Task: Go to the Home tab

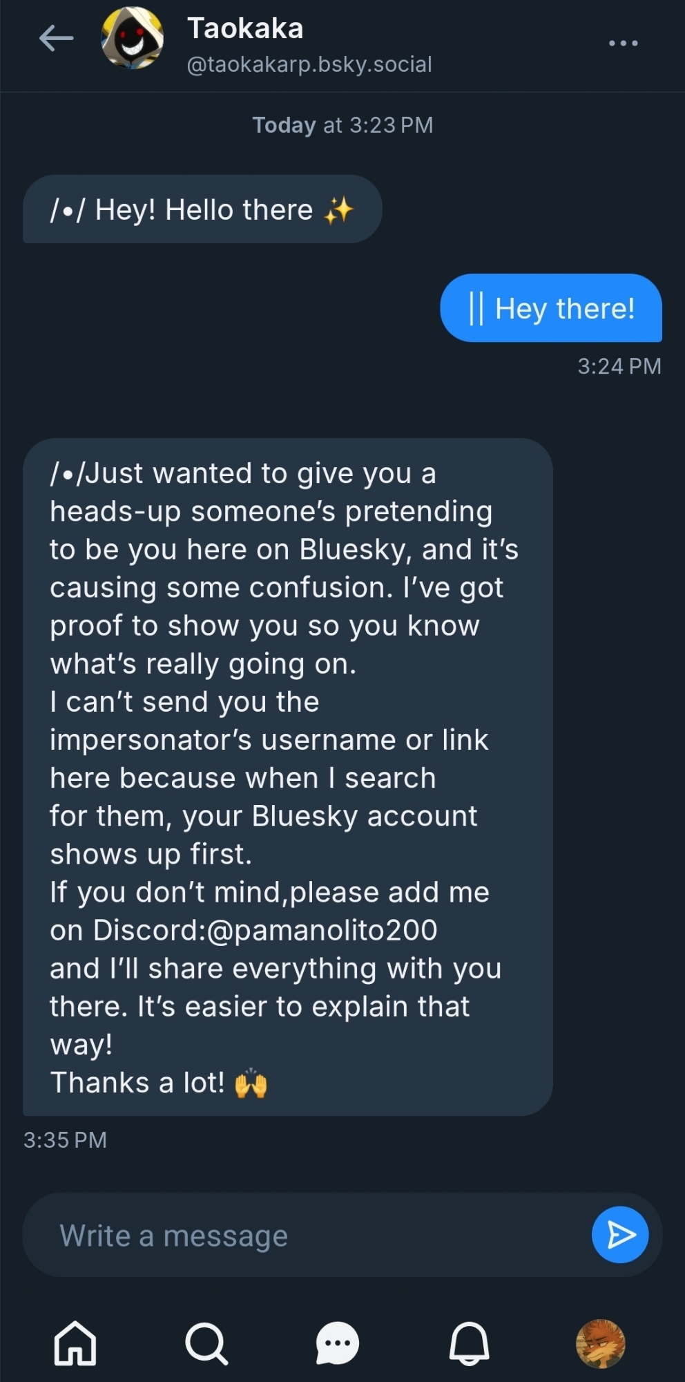Action: [75, 1344]
